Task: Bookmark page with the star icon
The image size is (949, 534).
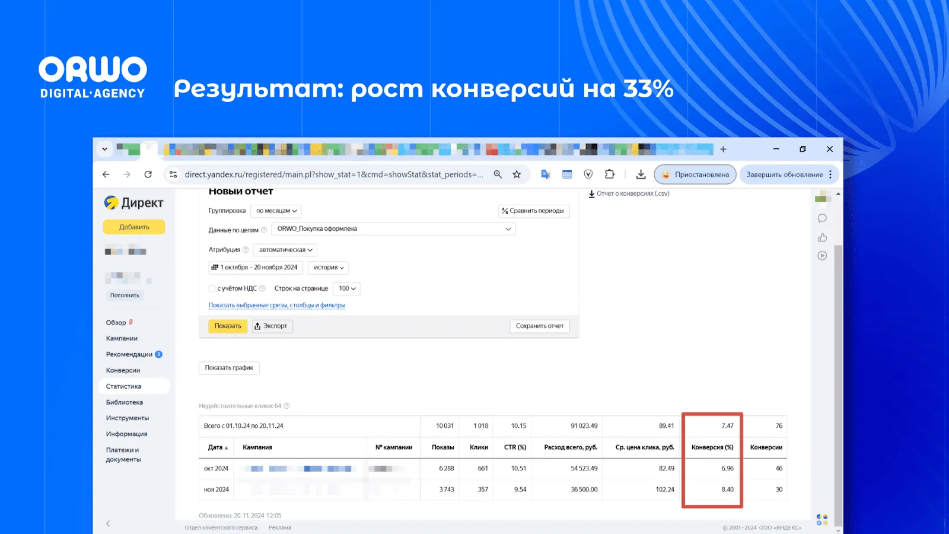Action: click(x=517, y=174)
